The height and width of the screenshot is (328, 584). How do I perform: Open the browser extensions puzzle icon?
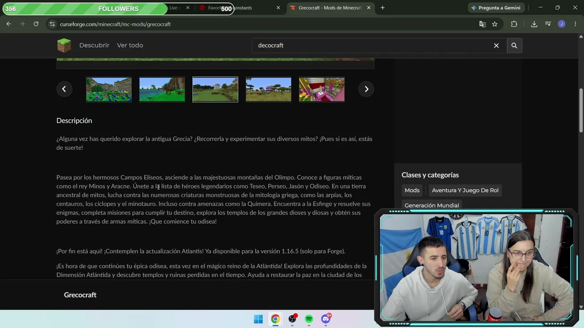pos(514,24)
